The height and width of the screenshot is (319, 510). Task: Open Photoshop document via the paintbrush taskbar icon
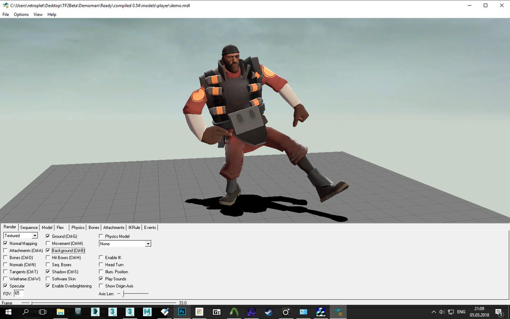click(x=165, y=311)
